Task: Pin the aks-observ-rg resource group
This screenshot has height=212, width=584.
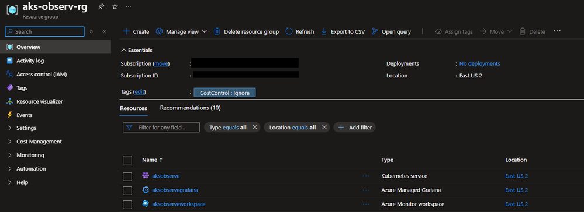Action: pyautogui.click(x=101, y=7)
